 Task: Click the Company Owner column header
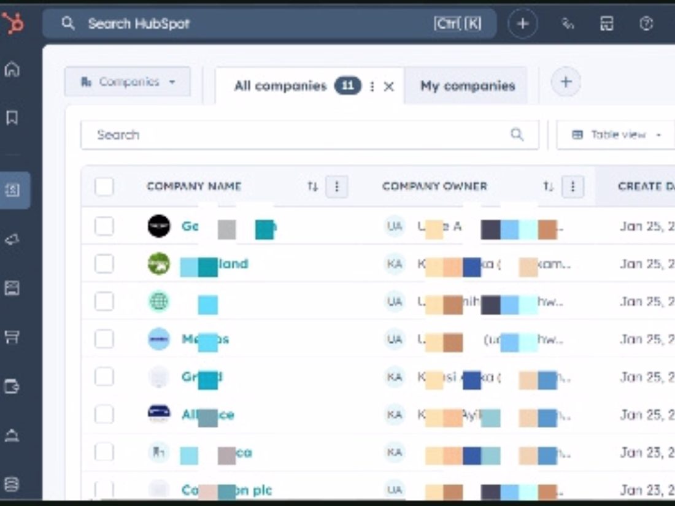435,186
